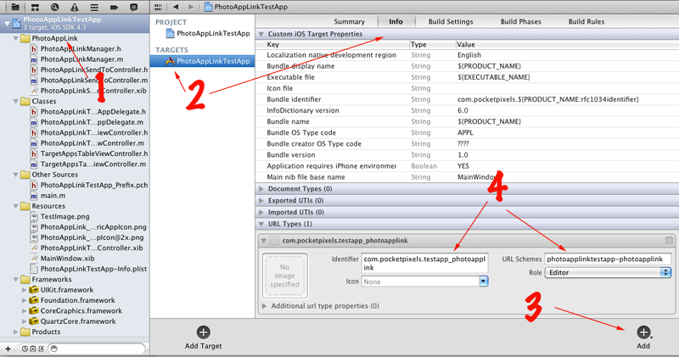This screenshot has height=357, width=679.
Task: Open the Icon dropdown showing None
Action: [x=424, y=282]
